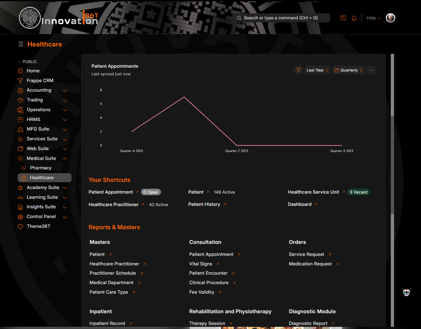The height and width of the screenshot is (329, 421).
Task: Click the notification bell icon
Action: [354, 18]
